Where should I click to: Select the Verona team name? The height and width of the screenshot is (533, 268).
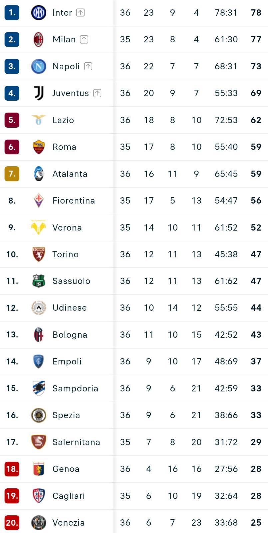67,228
